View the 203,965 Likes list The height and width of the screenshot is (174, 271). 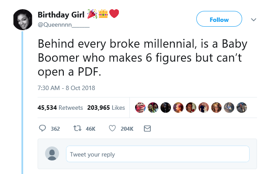(x=106, y=108)
